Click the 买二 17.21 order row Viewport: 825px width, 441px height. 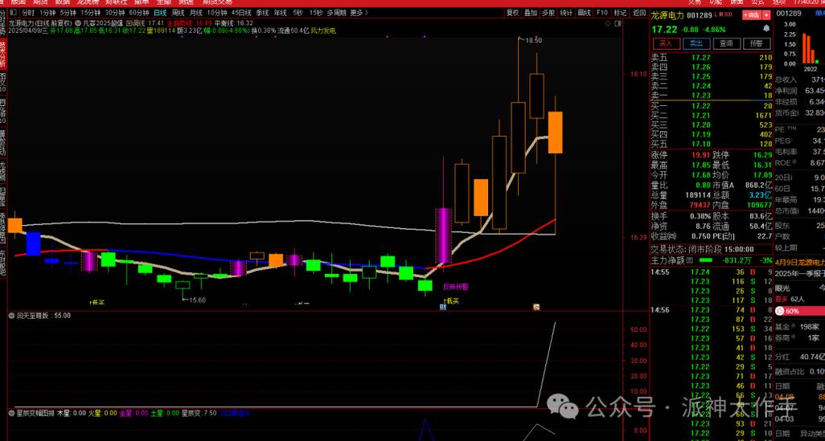[712, 116]
